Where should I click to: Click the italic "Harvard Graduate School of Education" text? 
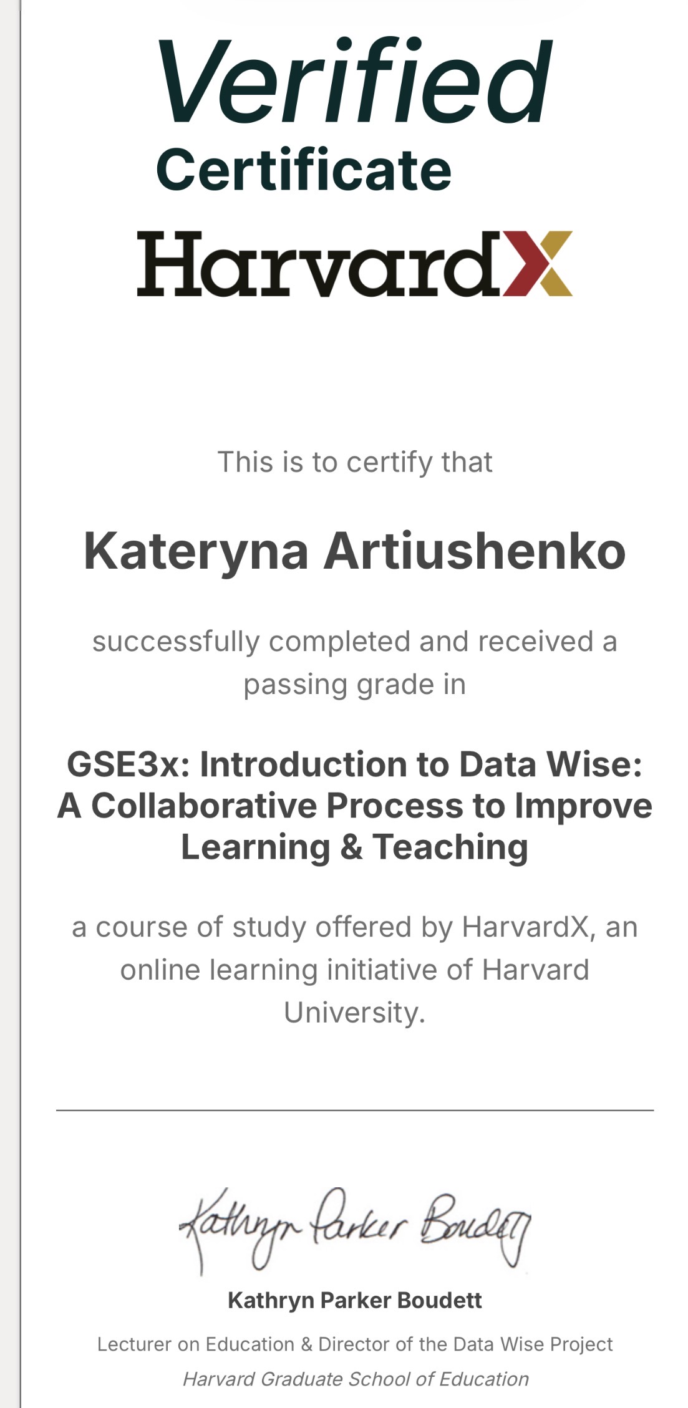354,1379
